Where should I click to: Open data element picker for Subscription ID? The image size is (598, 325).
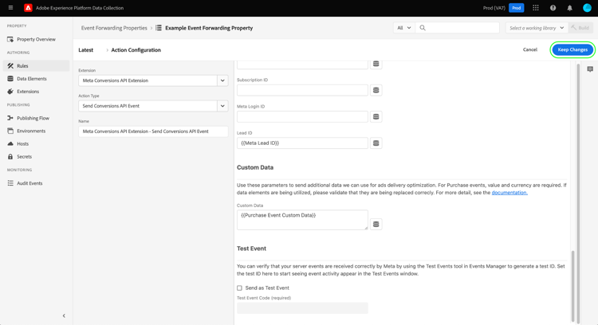point(376,90)
